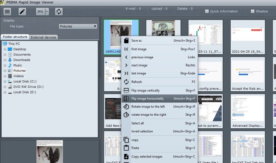Switch to the External devices tab

(x=44, y=37)
